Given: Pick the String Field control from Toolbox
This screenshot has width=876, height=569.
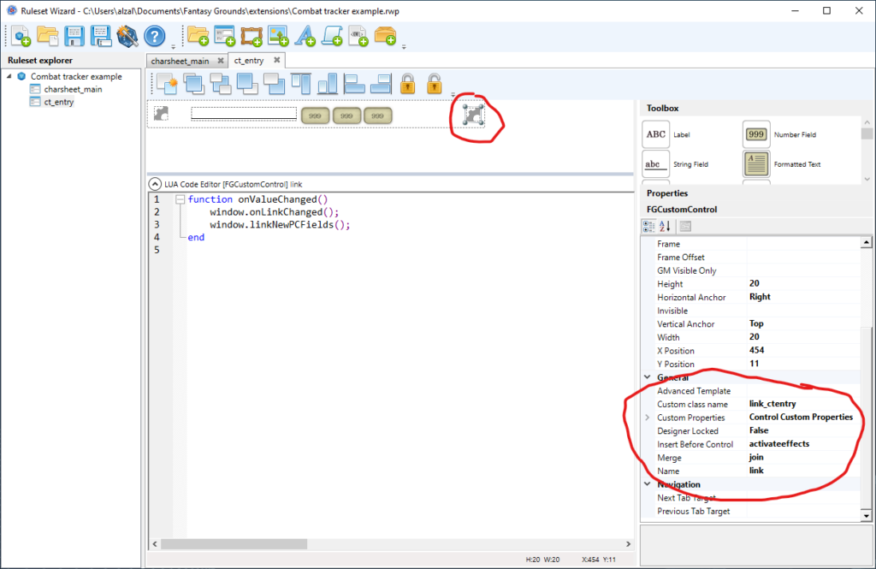Looking at the screenshot, I should (x=655, y=163).
